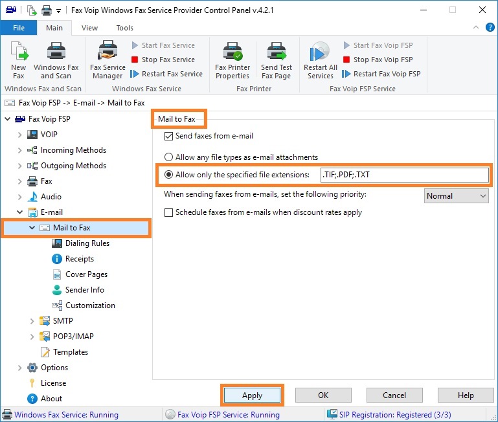Open quick access toolbar customize arrow

click(58, 11)
